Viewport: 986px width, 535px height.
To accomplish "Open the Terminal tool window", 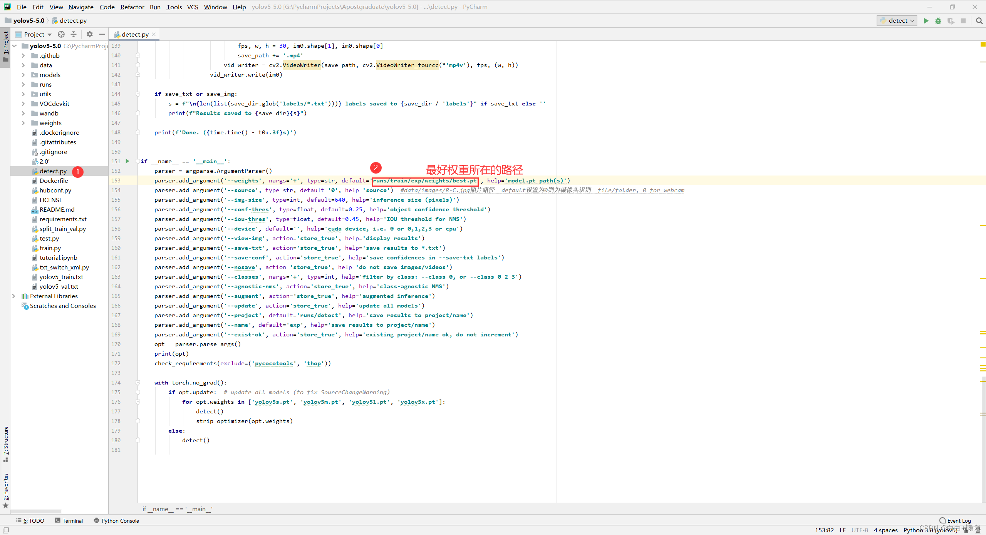I will [69, 520].
